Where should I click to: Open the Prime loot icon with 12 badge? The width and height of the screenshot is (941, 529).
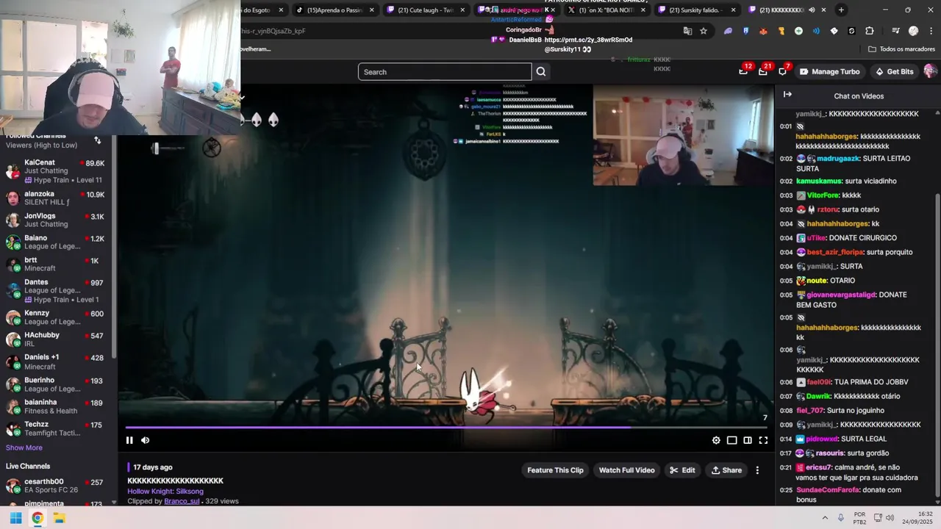click(x=743, y=71)
